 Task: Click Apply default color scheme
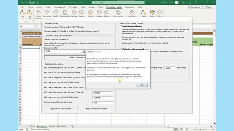point(61,108)
